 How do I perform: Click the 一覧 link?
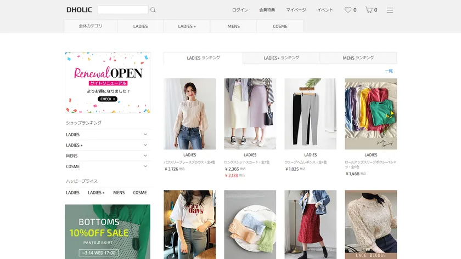pyautogui.click(x=389, y=71)
